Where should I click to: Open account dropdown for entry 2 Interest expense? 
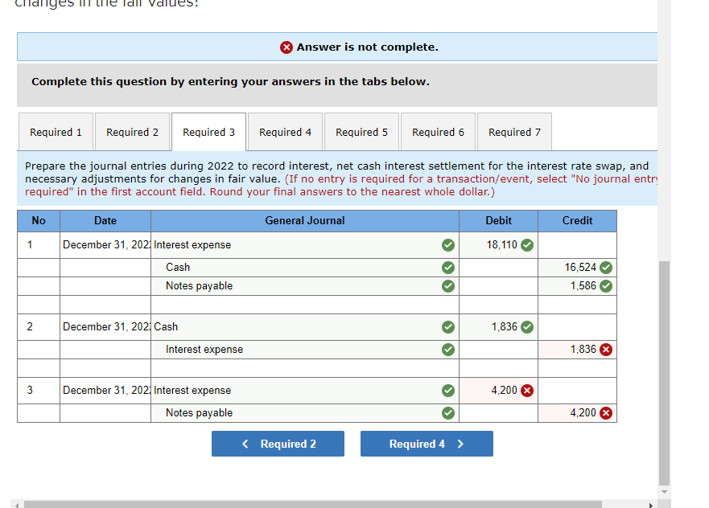click(305, 350)
